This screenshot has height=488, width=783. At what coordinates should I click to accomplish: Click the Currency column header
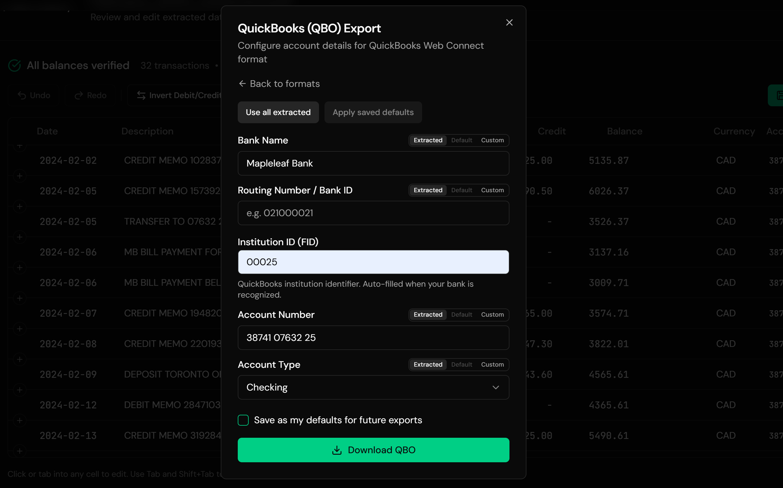pyautogui.click(x=734, y=131)
